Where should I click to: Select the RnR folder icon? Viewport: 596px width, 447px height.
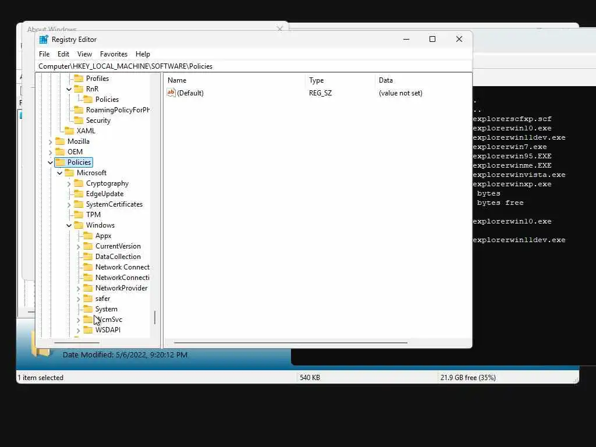coord(79,89)
